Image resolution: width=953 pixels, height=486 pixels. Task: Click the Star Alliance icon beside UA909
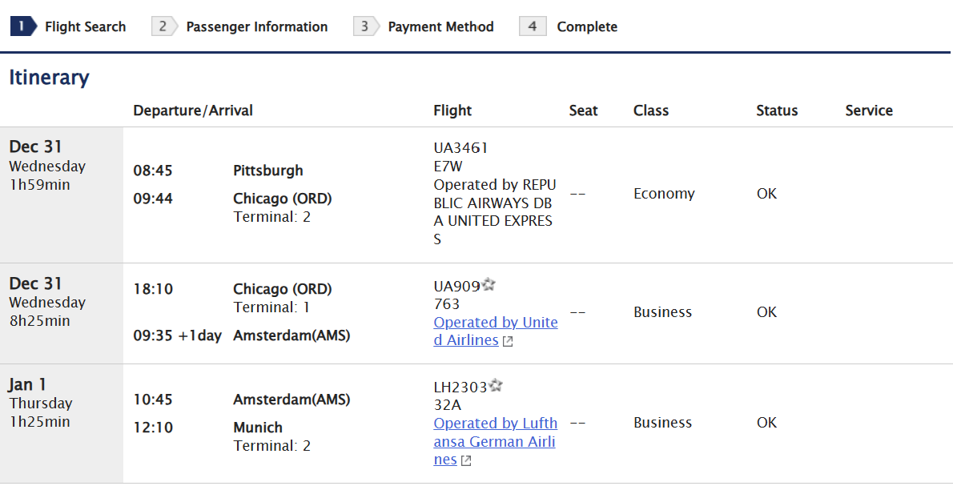pos(489,285)
